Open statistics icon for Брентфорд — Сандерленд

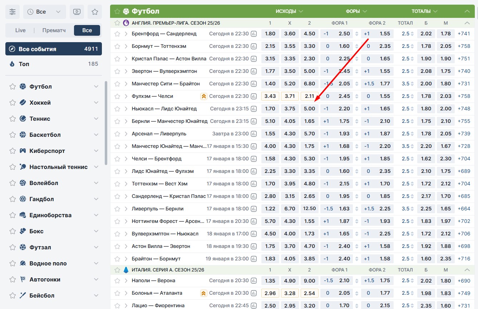(254, 34)
